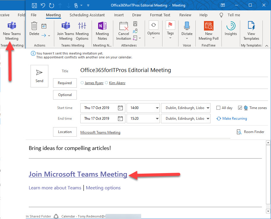Open the Address Book icon
Viewport: 271px width, 219px height.
point(135,24)
